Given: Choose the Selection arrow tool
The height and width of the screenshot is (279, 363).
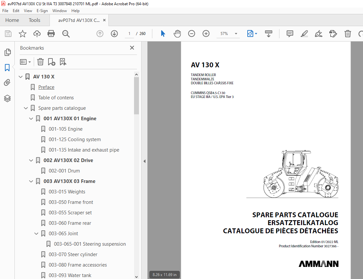Looking at the screenshot, I should pos(163,34).
